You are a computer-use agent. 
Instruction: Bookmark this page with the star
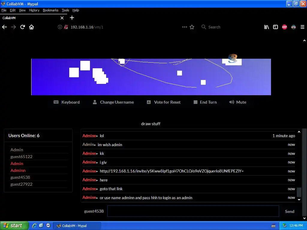pyautogui.click(x=192, y=27)
